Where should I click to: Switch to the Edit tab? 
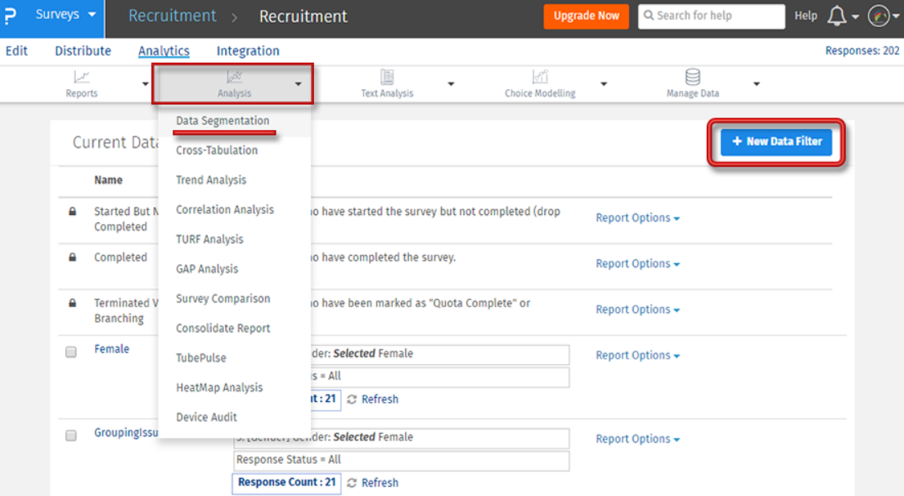(x=16, y=51)
